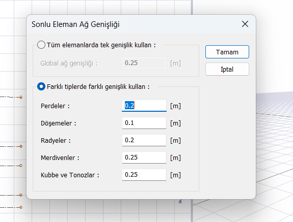Click the Merdivenler width input field
The height and width of the screenshot is (222, 293).
144,157
